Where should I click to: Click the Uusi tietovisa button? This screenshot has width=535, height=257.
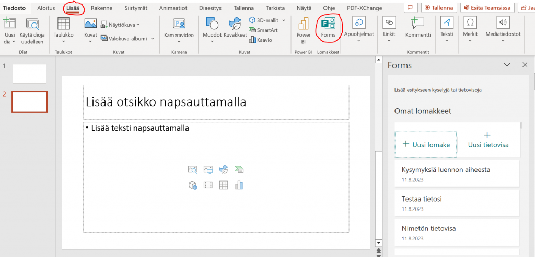[x=488, y=140]
